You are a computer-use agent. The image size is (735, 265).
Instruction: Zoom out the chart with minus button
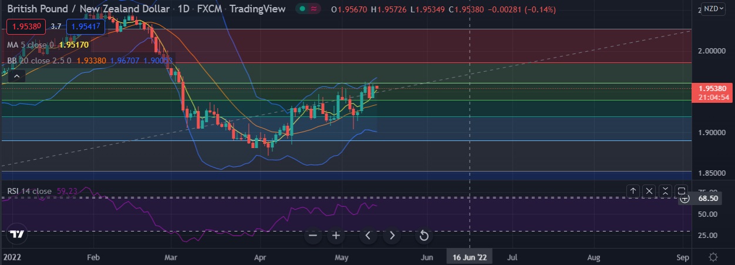(313, 236)
